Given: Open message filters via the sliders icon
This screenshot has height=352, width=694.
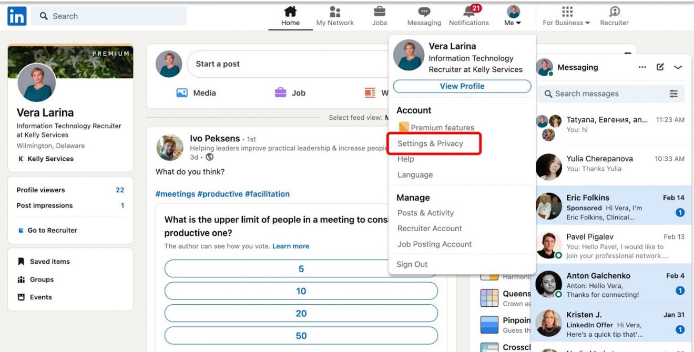Looking at the screenshot, I should [674, 94].
